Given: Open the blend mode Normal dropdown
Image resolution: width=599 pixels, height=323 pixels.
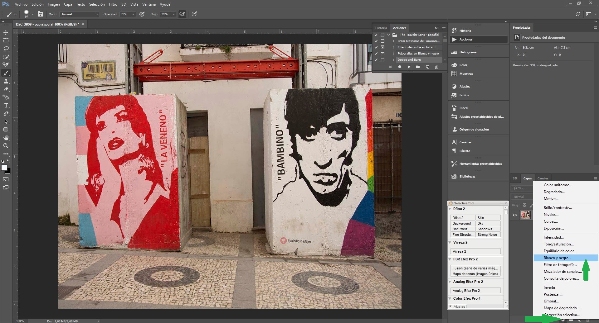Looking at the screenshot, I should pos(80,14).
